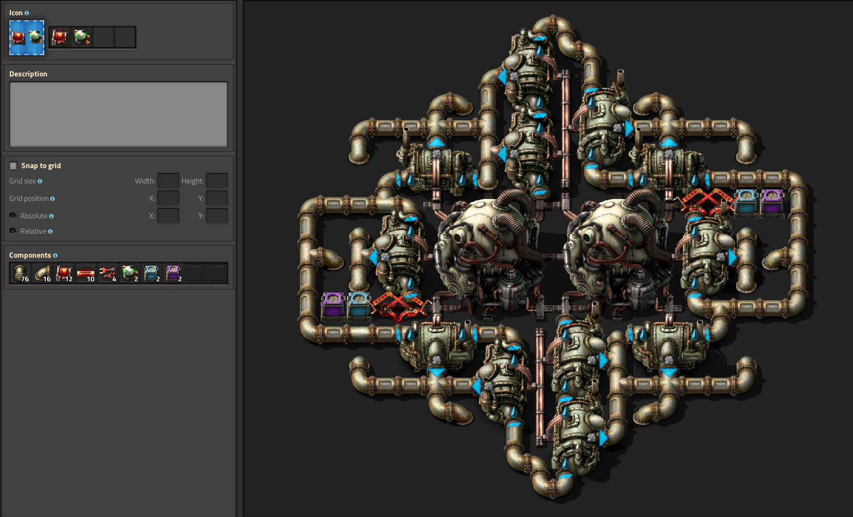Click the pipe to ground component showing 16
This screenshot has width=853, height=517.
42,274
